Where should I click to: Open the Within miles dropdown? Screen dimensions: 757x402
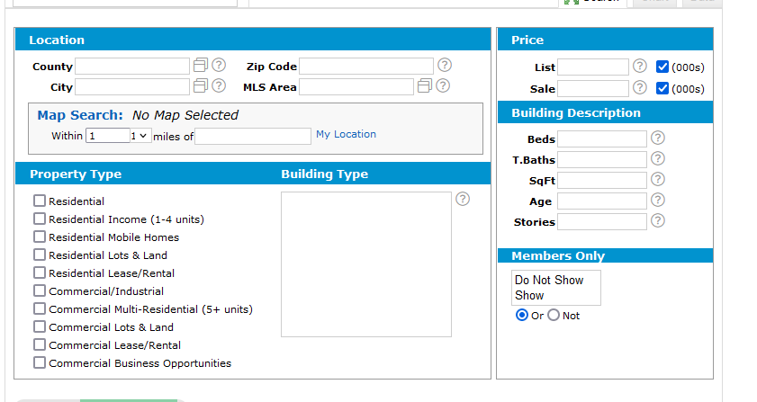(x=141, y=136)
